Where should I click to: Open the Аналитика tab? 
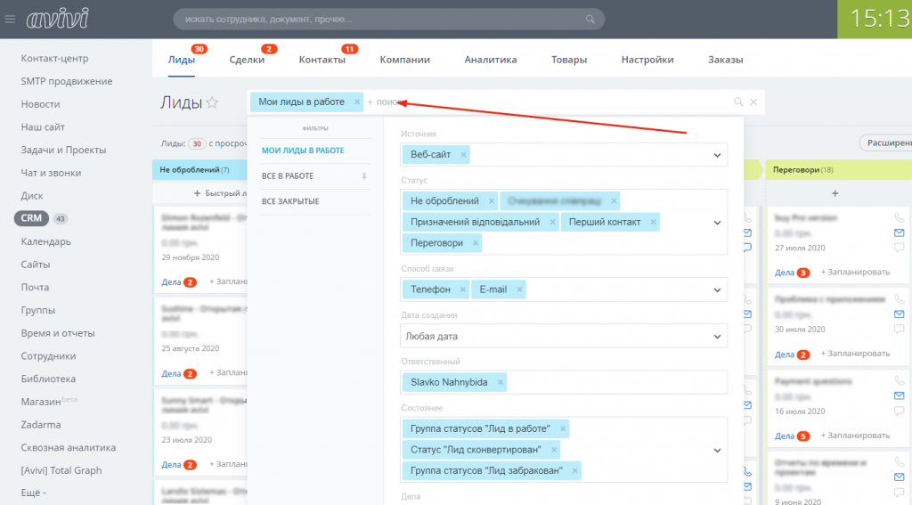pos(491,60)
